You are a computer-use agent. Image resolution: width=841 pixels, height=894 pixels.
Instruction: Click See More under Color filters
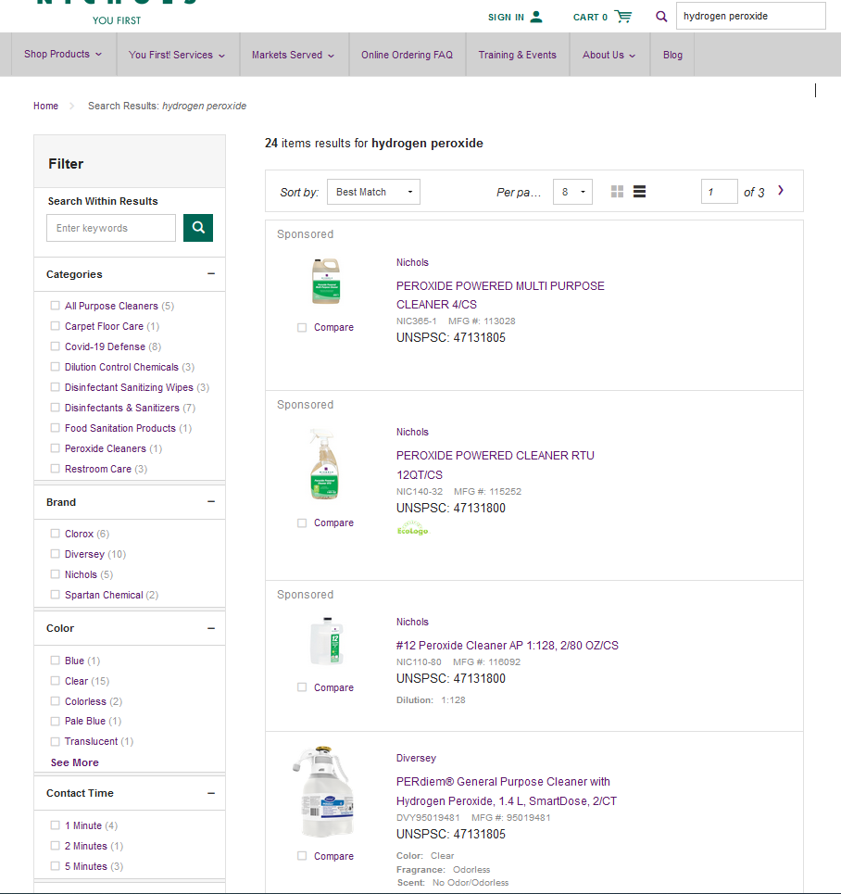[x=75, y=762]
